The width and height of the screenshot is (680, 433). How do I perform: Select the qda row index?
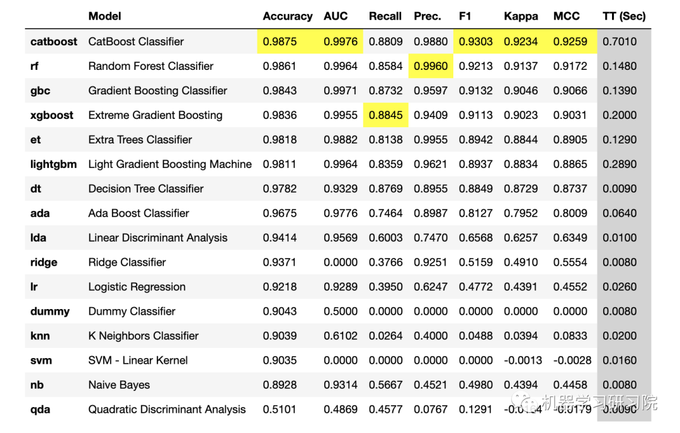tap(40, 409)
